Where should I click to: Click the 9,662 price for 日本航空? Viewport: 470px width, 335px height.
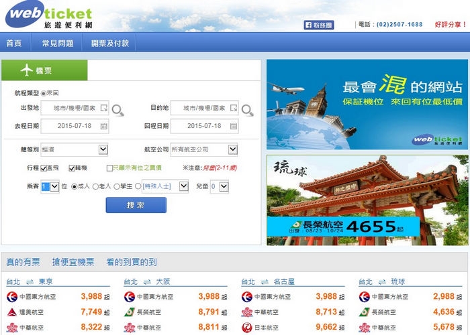326,327
